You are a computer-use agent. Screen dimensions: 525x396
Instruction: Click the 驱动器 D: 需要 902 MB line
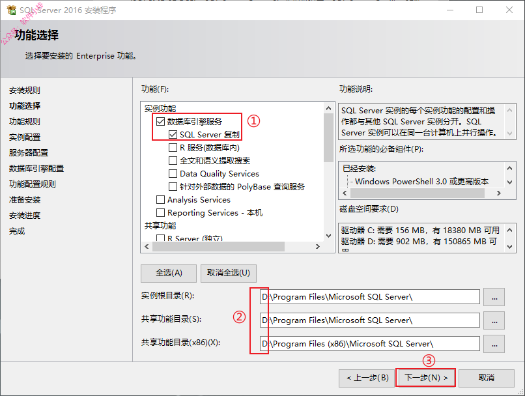coord(419,242)
